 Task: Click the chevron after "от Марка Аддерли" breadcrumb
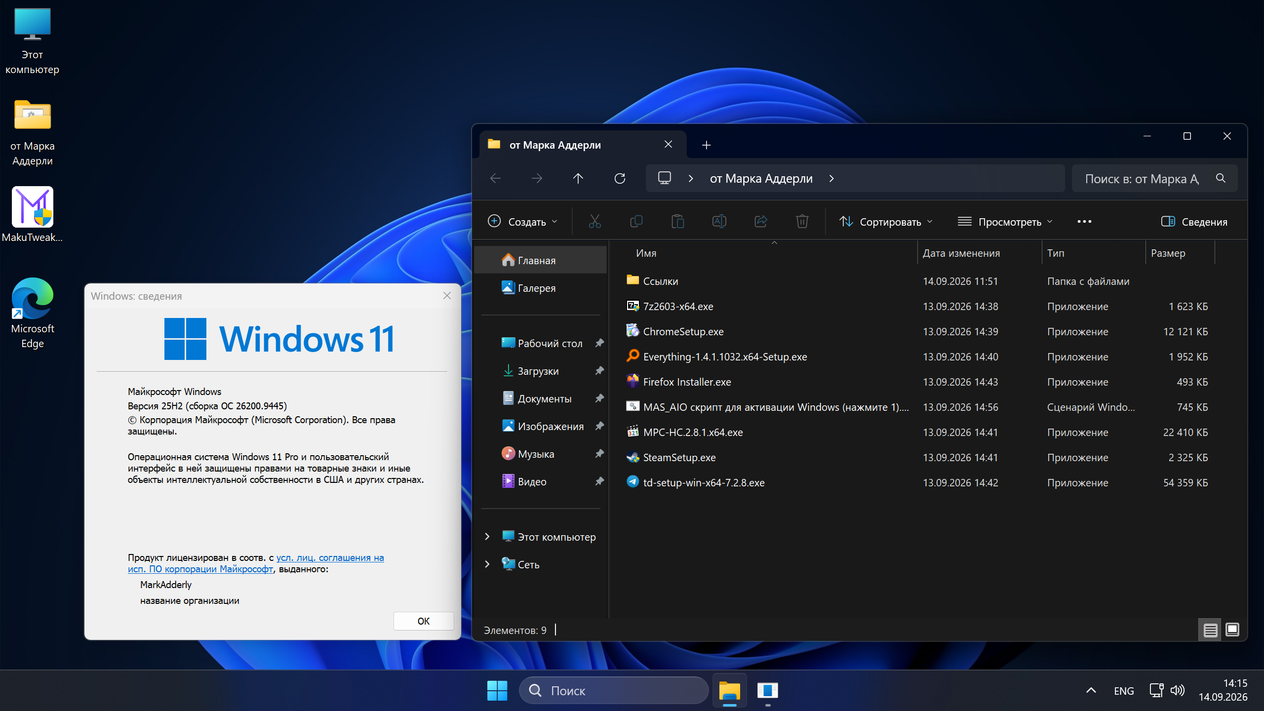coord(831,178)
